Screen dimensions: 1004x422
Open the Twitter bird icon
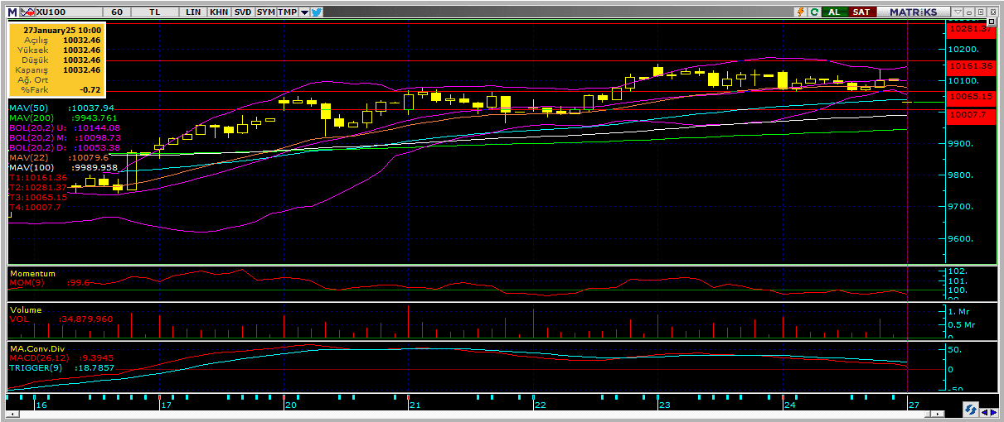click(317, 12)
